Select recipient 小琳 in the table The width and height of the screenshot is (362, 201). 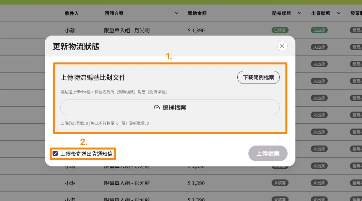(70, 183)
